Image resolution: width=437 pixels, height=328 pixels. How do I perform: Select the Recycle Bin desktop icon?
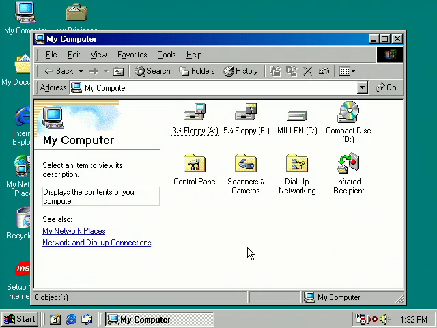pos(23,218)
